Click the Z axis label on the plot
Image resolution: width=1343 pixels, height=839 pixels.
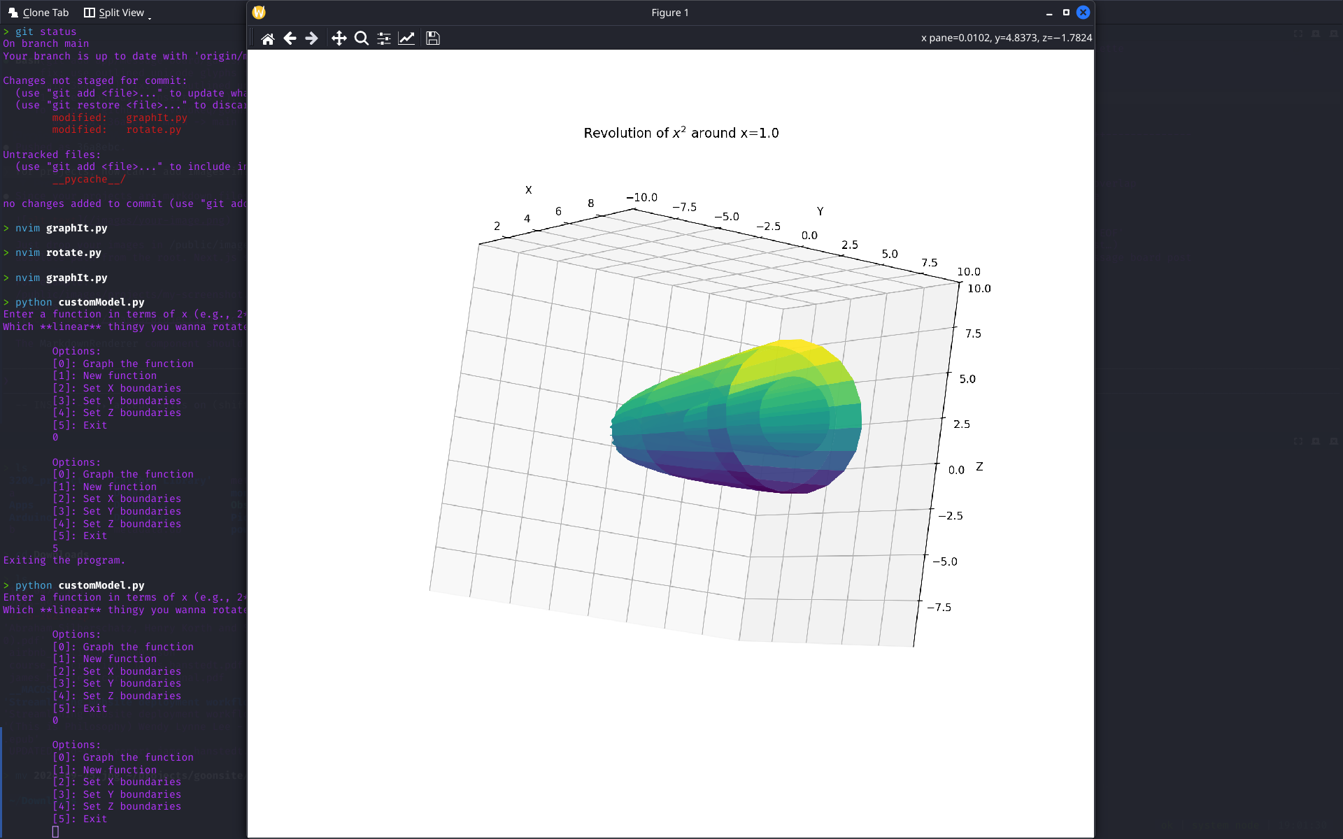(979, 466)
